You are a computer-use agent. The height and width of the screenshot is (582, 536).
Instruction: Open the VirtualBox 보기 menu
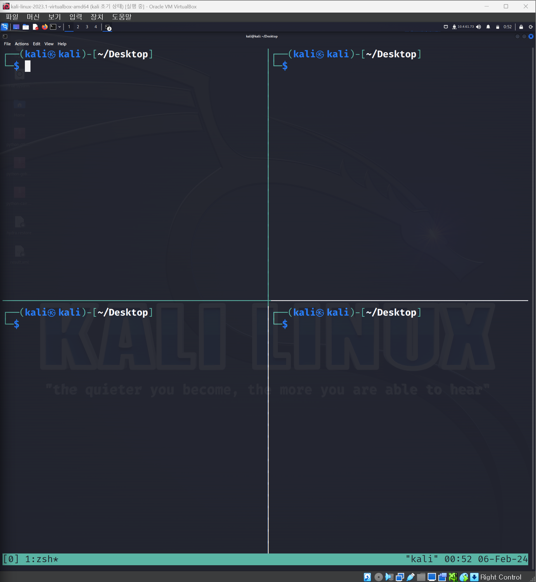[55, 17]
